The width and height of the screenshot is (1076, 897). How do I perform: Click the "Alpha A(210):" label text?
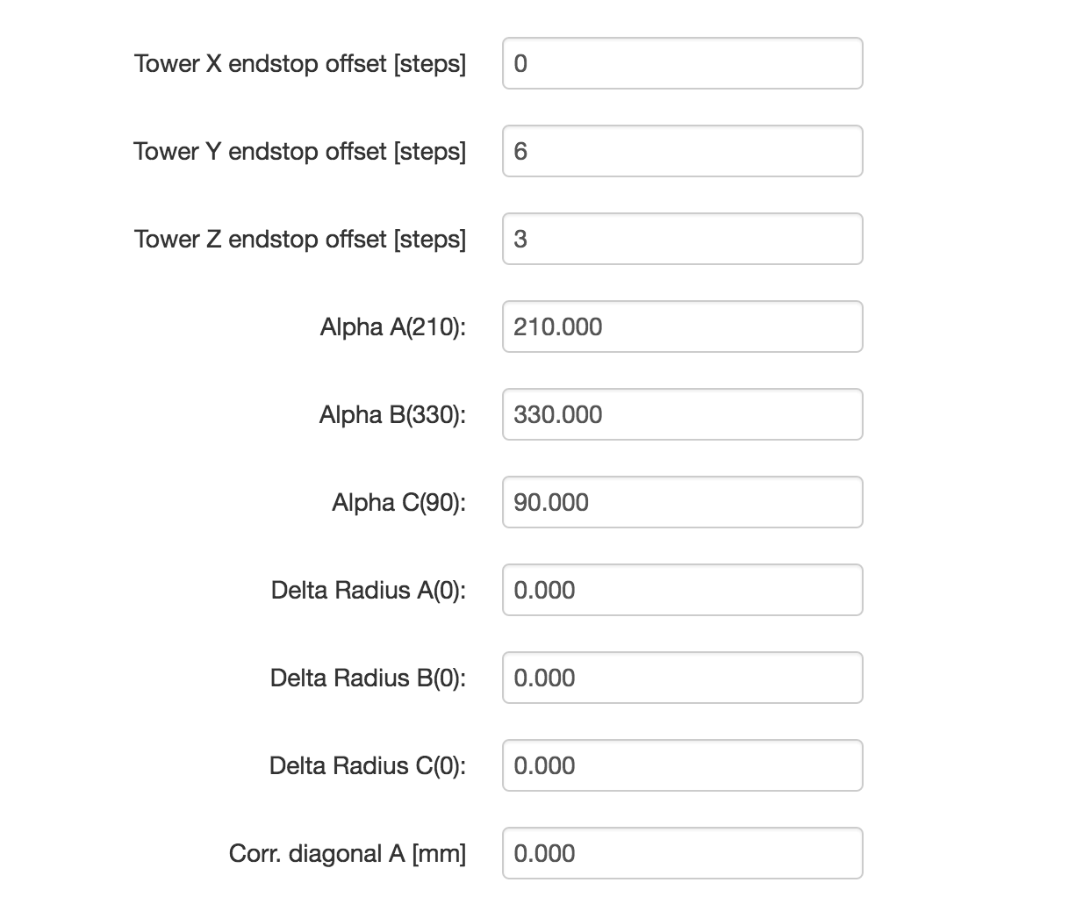click(392, 327)
